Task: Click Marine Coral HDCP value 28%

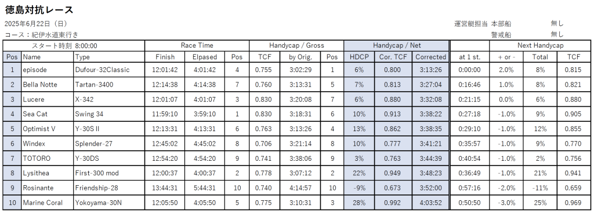Action: (359, 203)
